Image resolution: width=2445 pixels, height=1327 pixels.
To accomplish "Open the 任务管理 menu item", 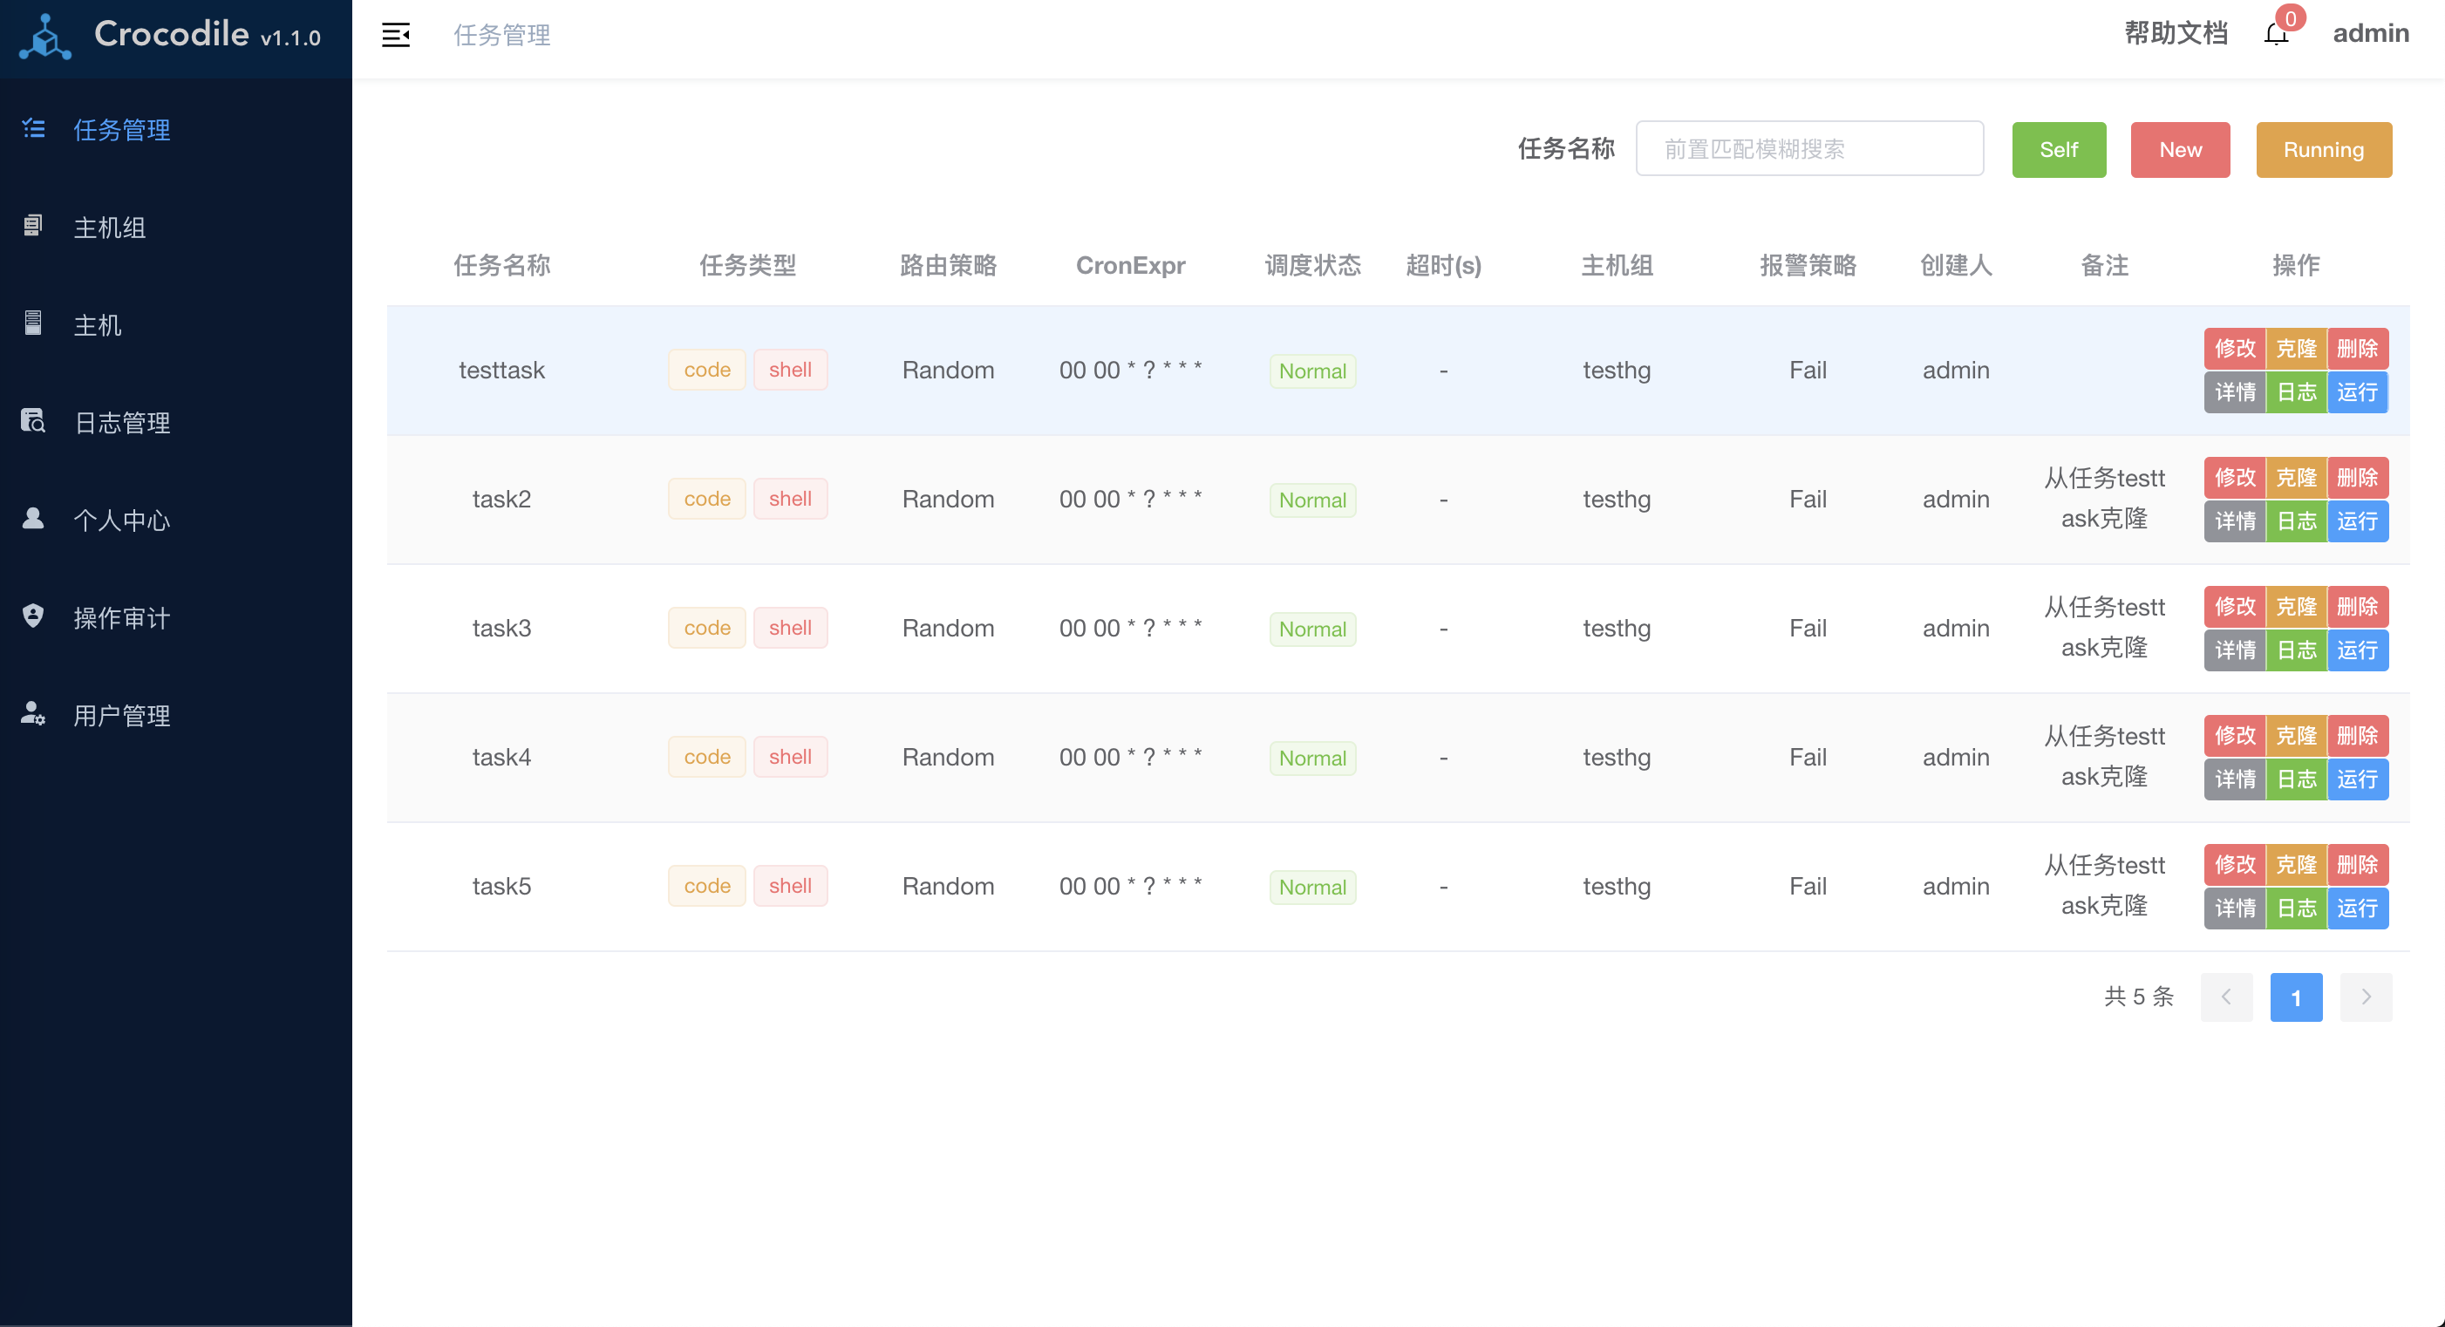I will (x=121, y=130).
